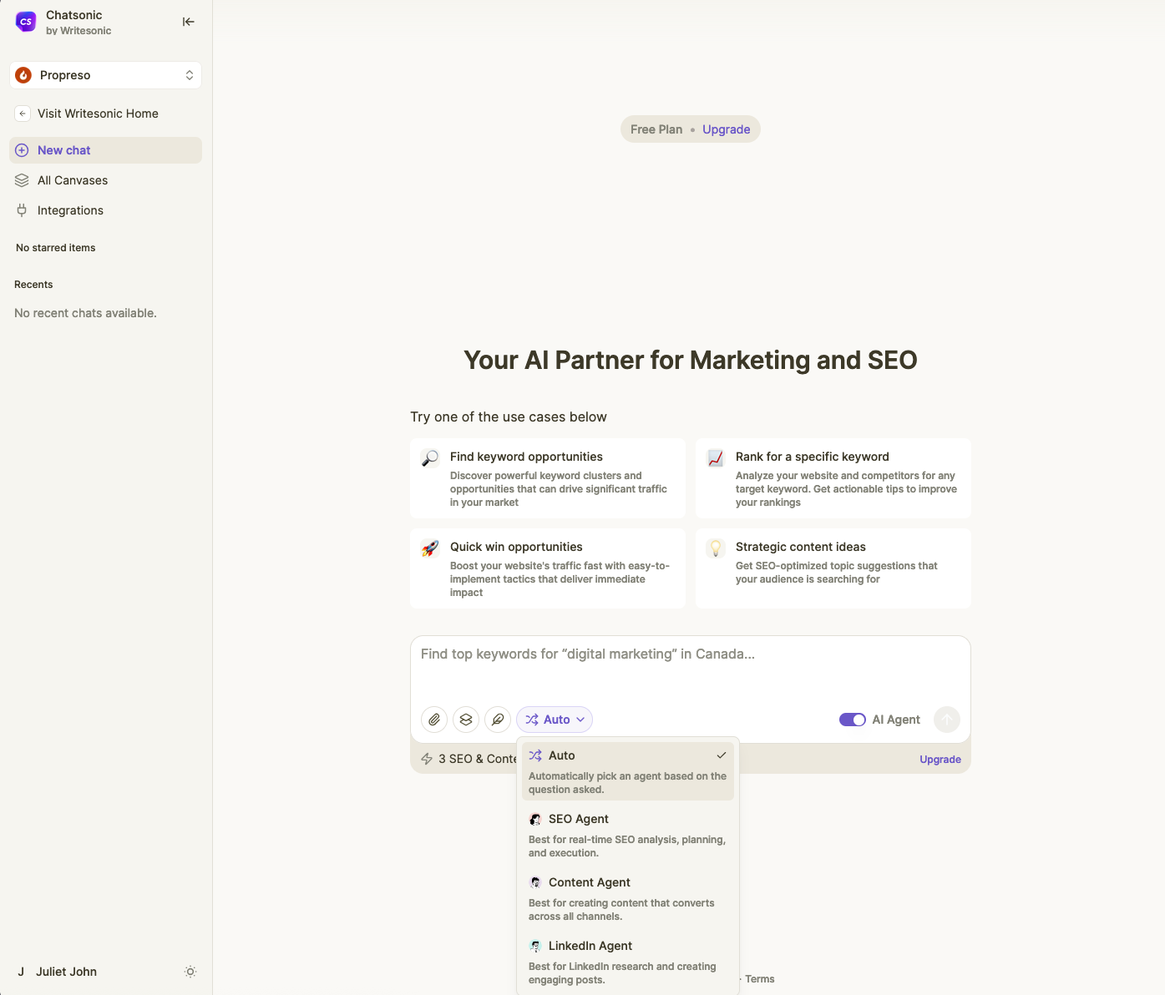Select Quick win opportunities use case
This screenshot has width=1165, height=995.
(x=548, y=568)
